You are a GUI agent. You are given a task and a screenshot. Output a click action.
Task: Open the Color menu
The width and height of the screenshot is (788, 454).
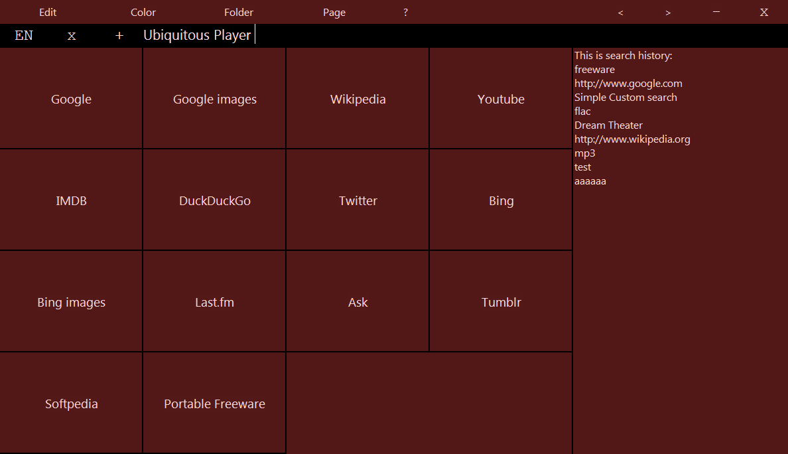[x=143, y=12]
